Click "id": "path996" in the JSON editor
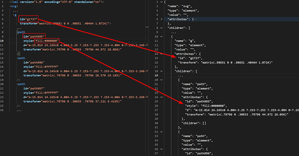299x156 pixels. click(199, 154)
